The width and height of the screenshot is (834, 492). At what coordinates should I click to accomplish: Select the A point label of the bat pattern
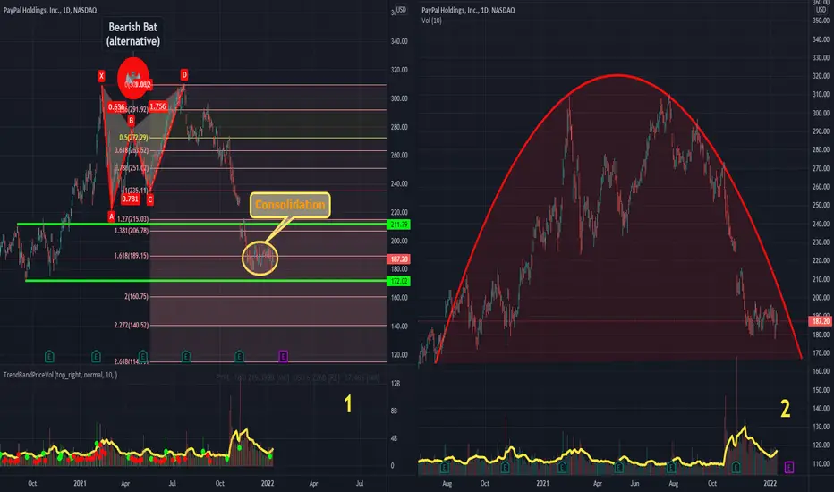point(111,216)
